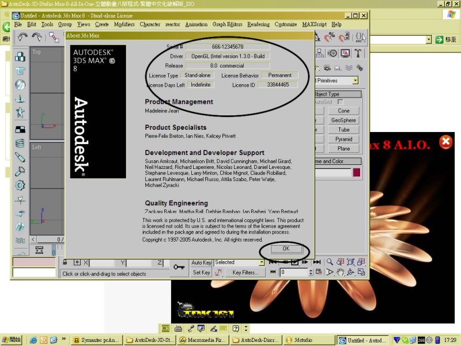The image size is (461, 346).
Task: Open the File menu
Action: (x=18, y=24)
